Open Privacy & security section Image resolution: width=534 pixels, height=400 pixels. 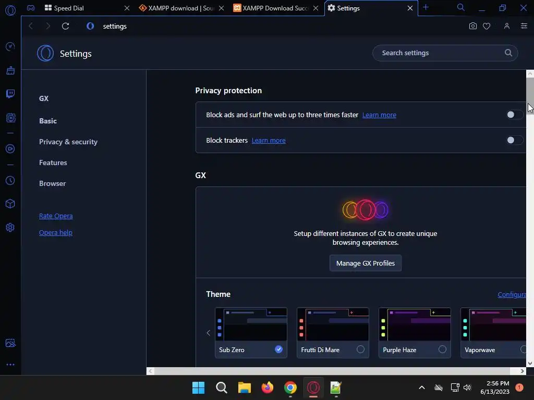tap(68, 142)
